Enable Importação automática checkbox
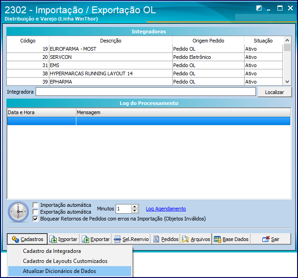The image size is (298, 278). [x=35, y=205]
